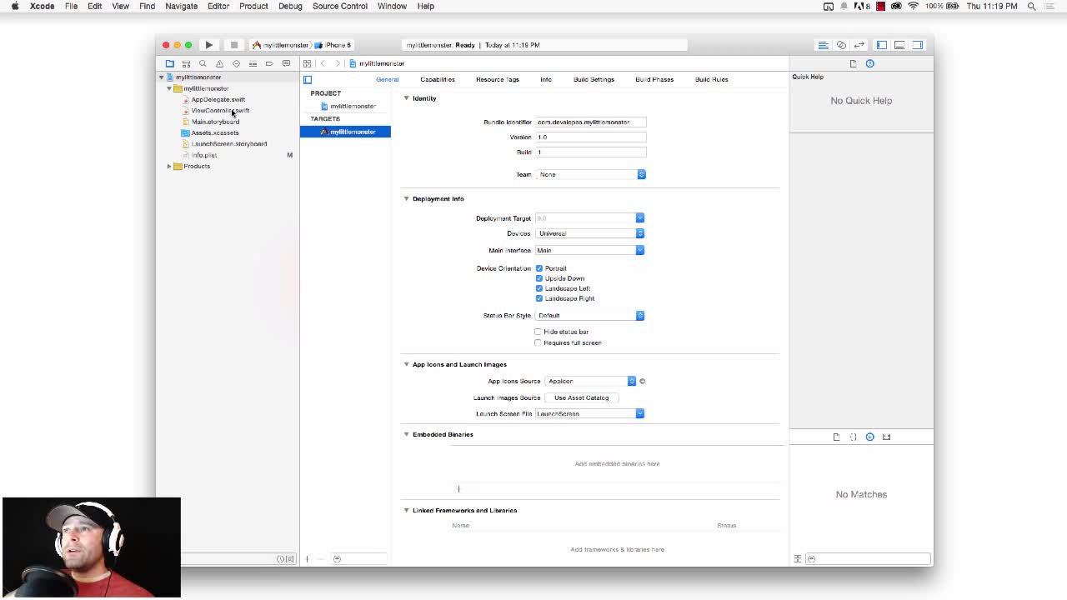Enable the Hide status bar checkbox
The image size is (1067, 600).
tap(539, 332)
